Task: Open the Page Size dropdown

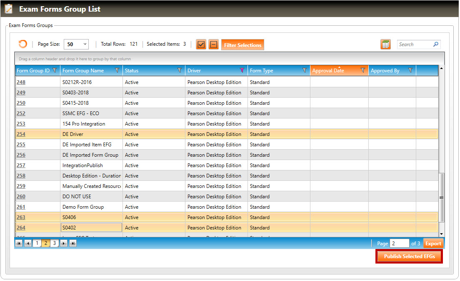Action: pyautogui.click(x=76, y=44)
